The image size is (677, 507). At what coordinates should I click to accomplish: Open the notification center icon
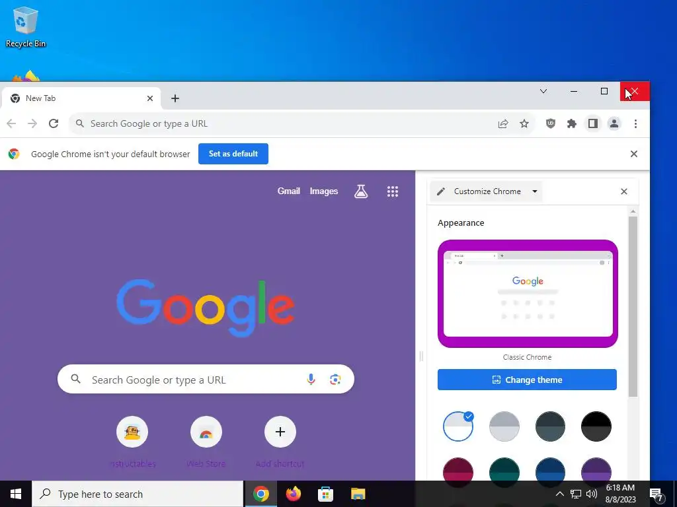pyautogui.click(x=657, y=494)
